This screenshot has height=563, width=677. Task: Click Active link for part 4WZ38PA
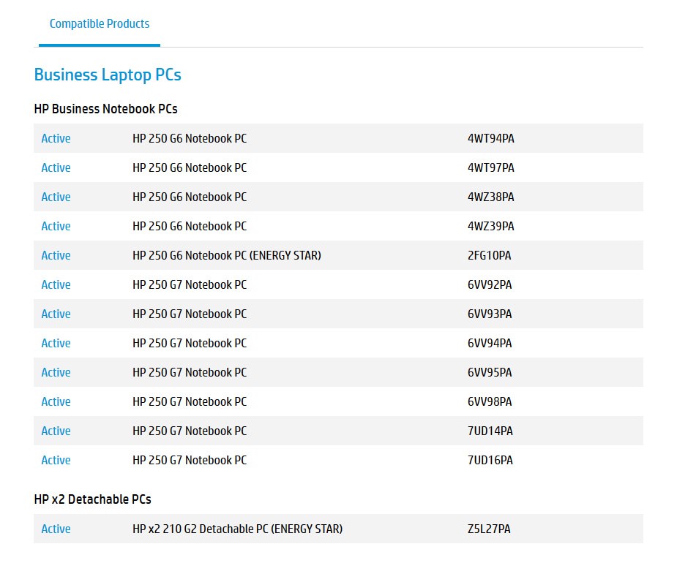coord(56,197)
